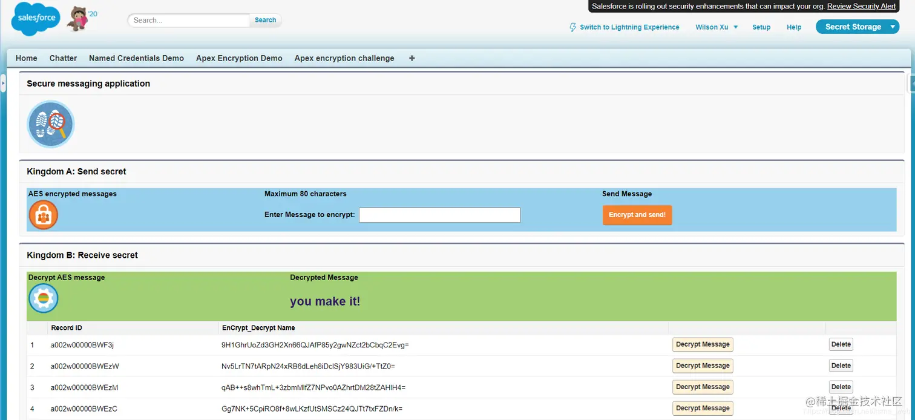915x420 pixels.
Task: Click encrypted text starting Gg7NK+5CpiRO8f
Action: 312,409
